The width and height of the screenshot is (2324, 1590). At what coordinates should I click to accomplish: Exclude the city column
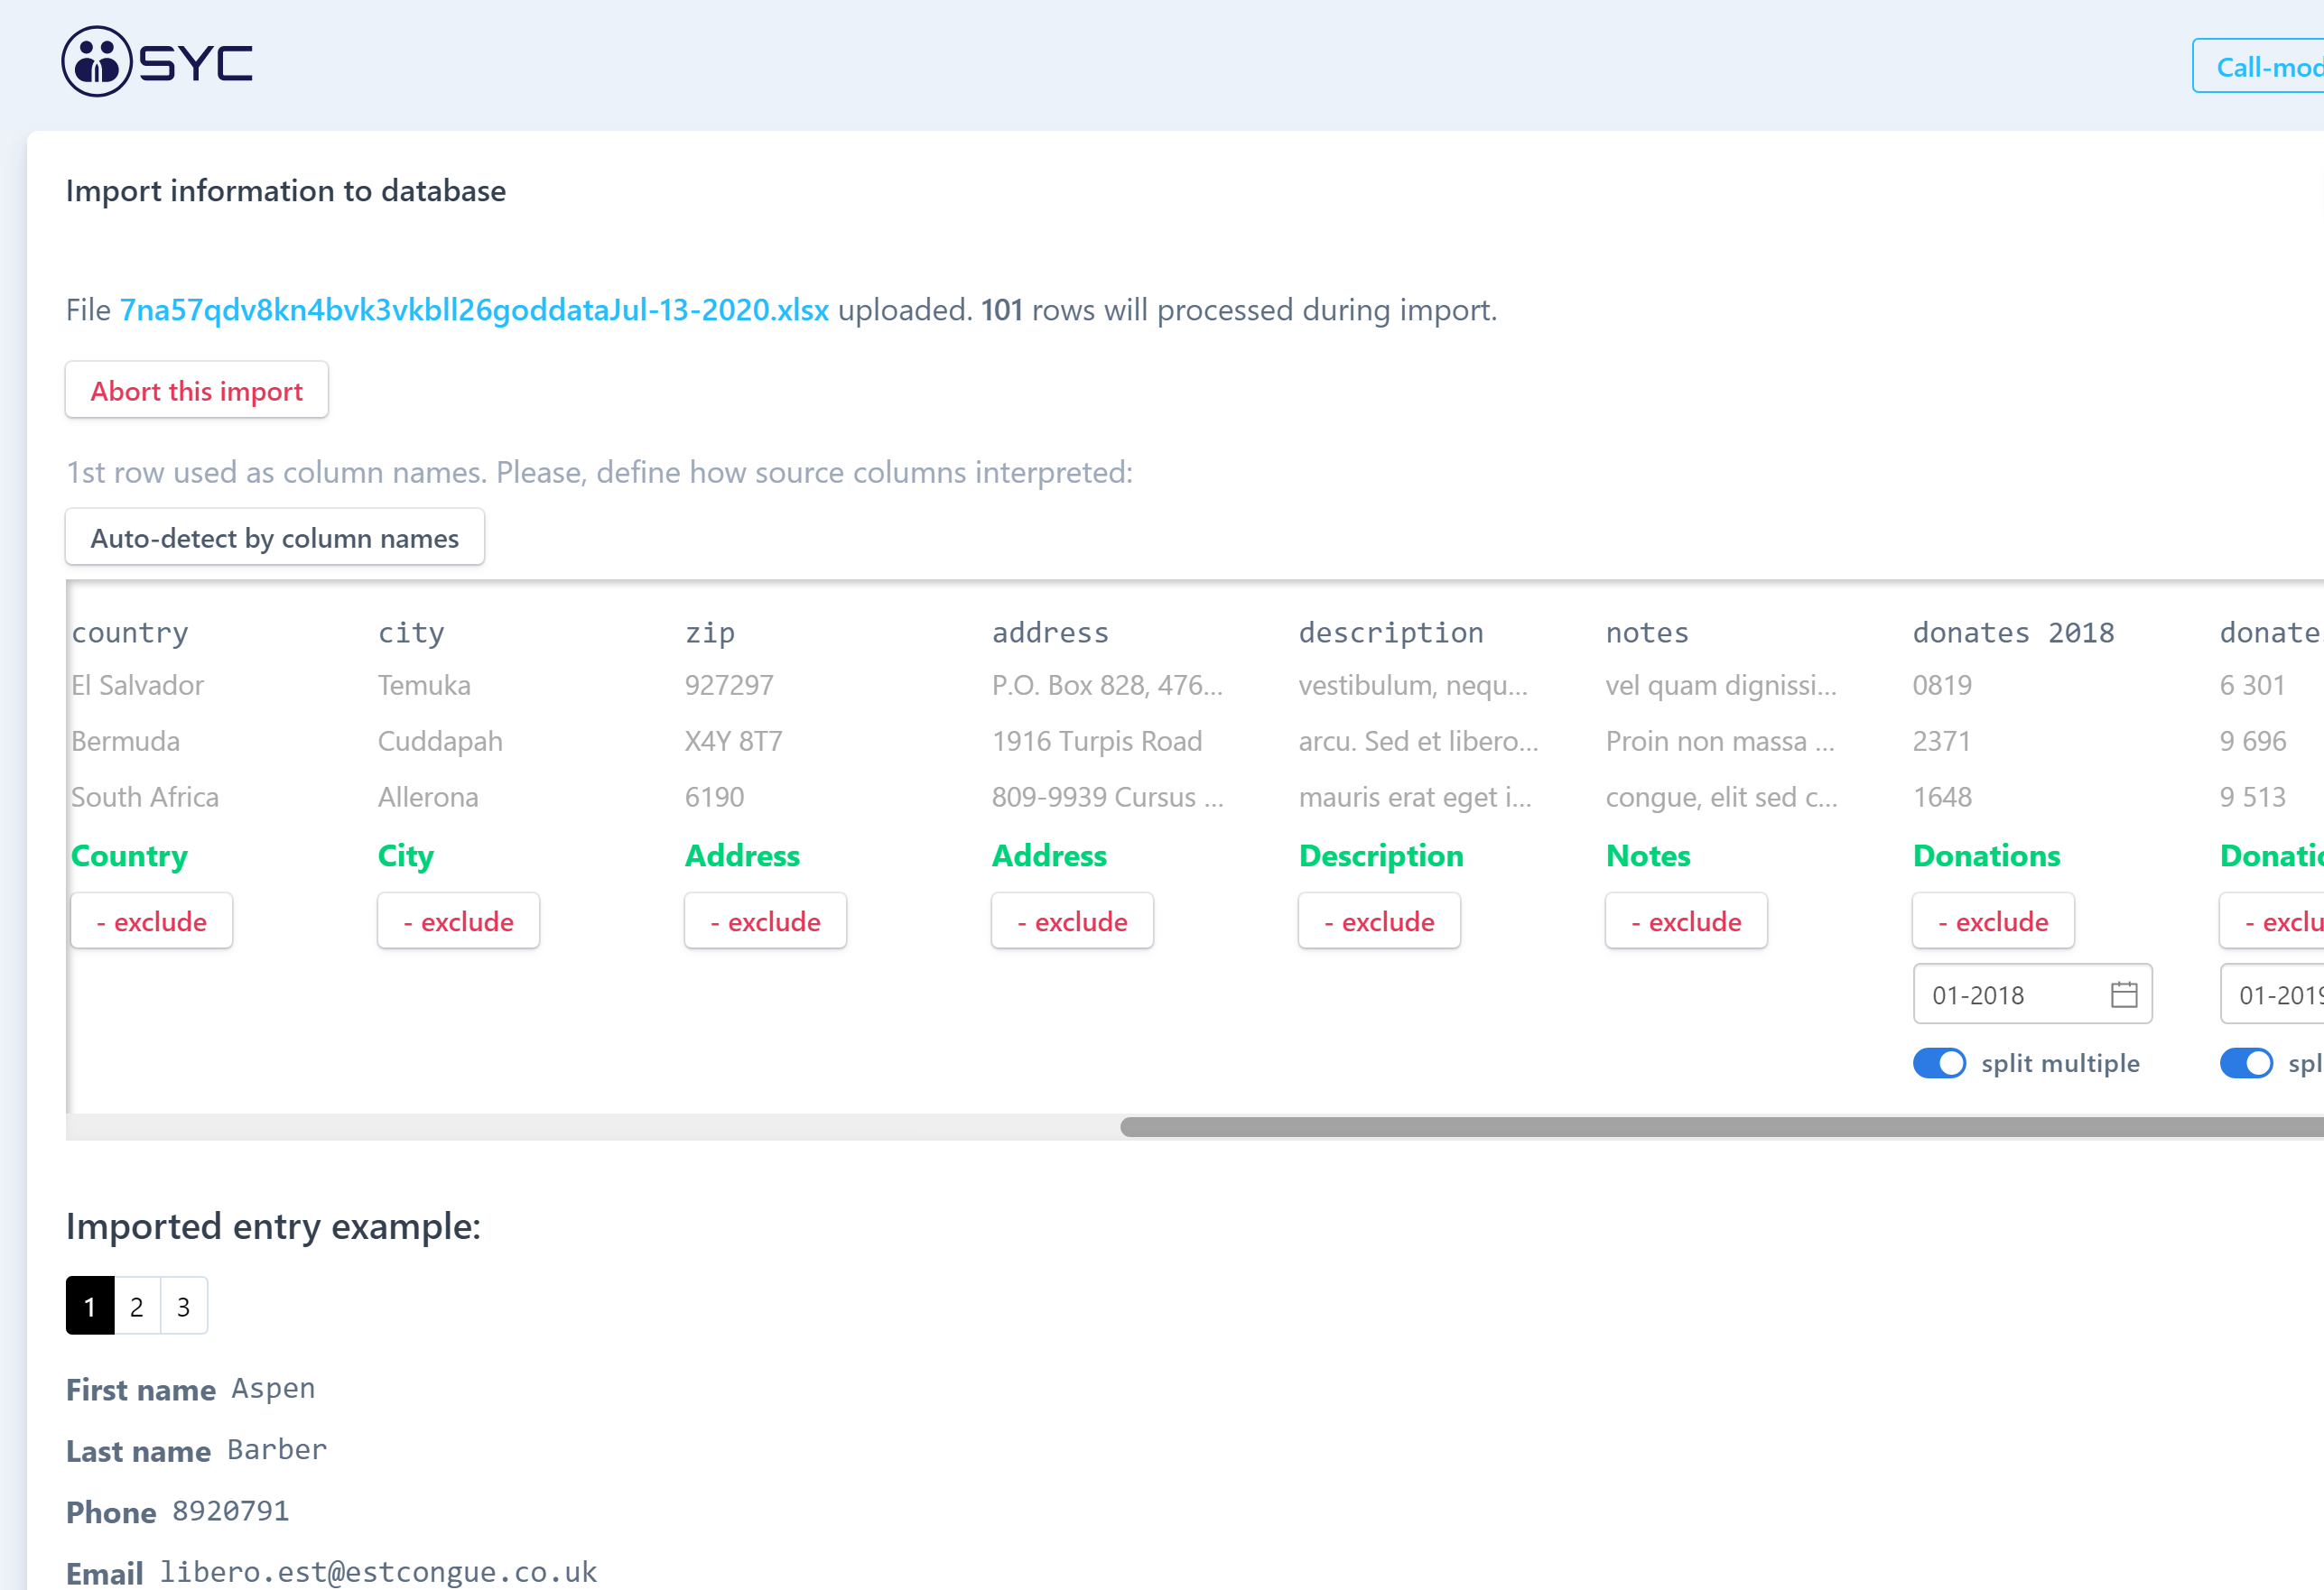(458, 920)
